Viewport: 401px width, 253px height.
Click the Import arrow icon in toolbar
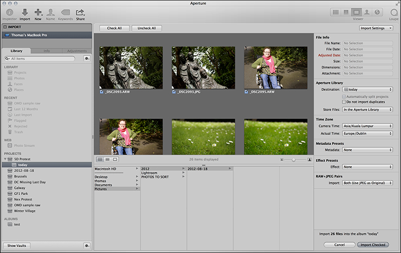pyautogui.click(x=25, y=12)
